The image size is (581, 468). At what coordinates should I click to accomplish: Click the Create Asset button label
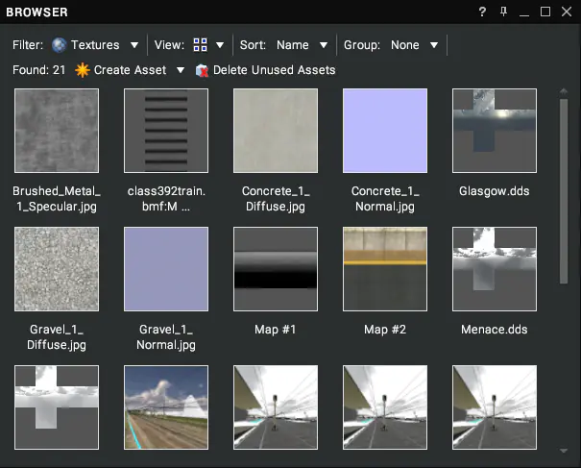click(x=130, y=70)
